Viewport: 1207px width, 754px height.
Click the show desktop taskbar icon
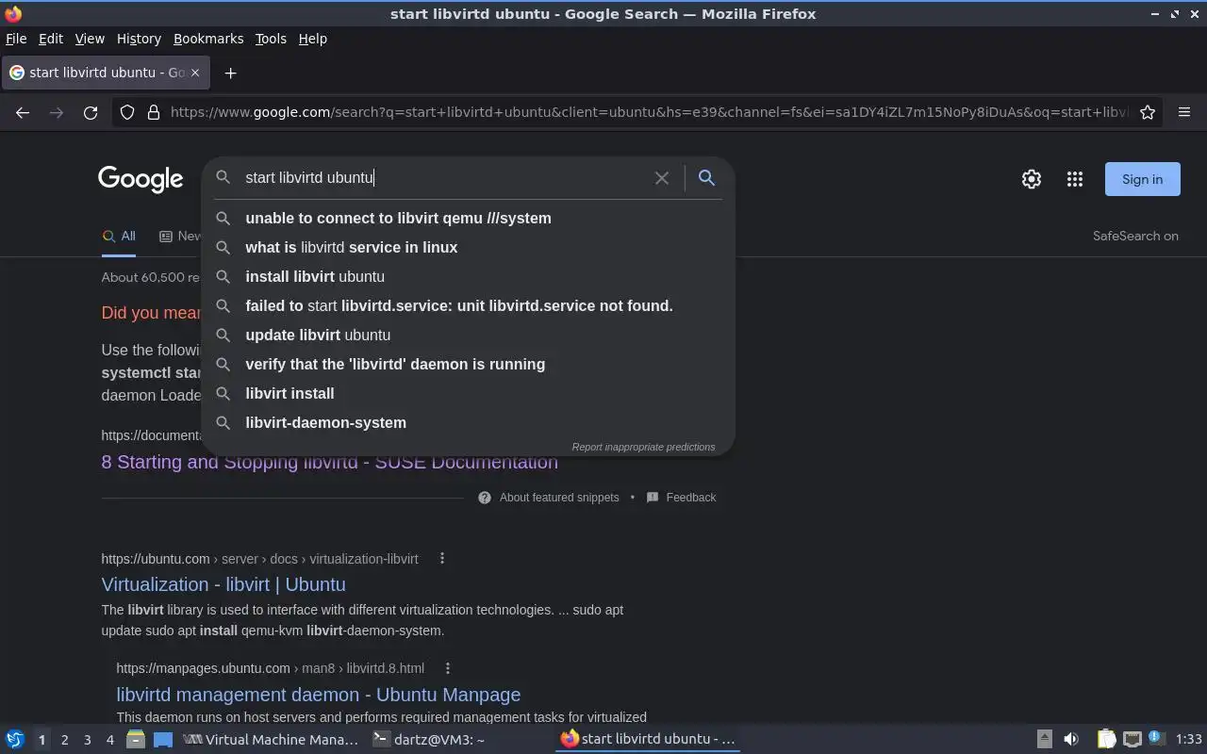tap(163, 739)
